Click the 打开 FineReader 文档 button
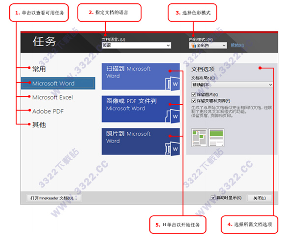This screenshot has height=236, width=295. [x=54, y=198]
